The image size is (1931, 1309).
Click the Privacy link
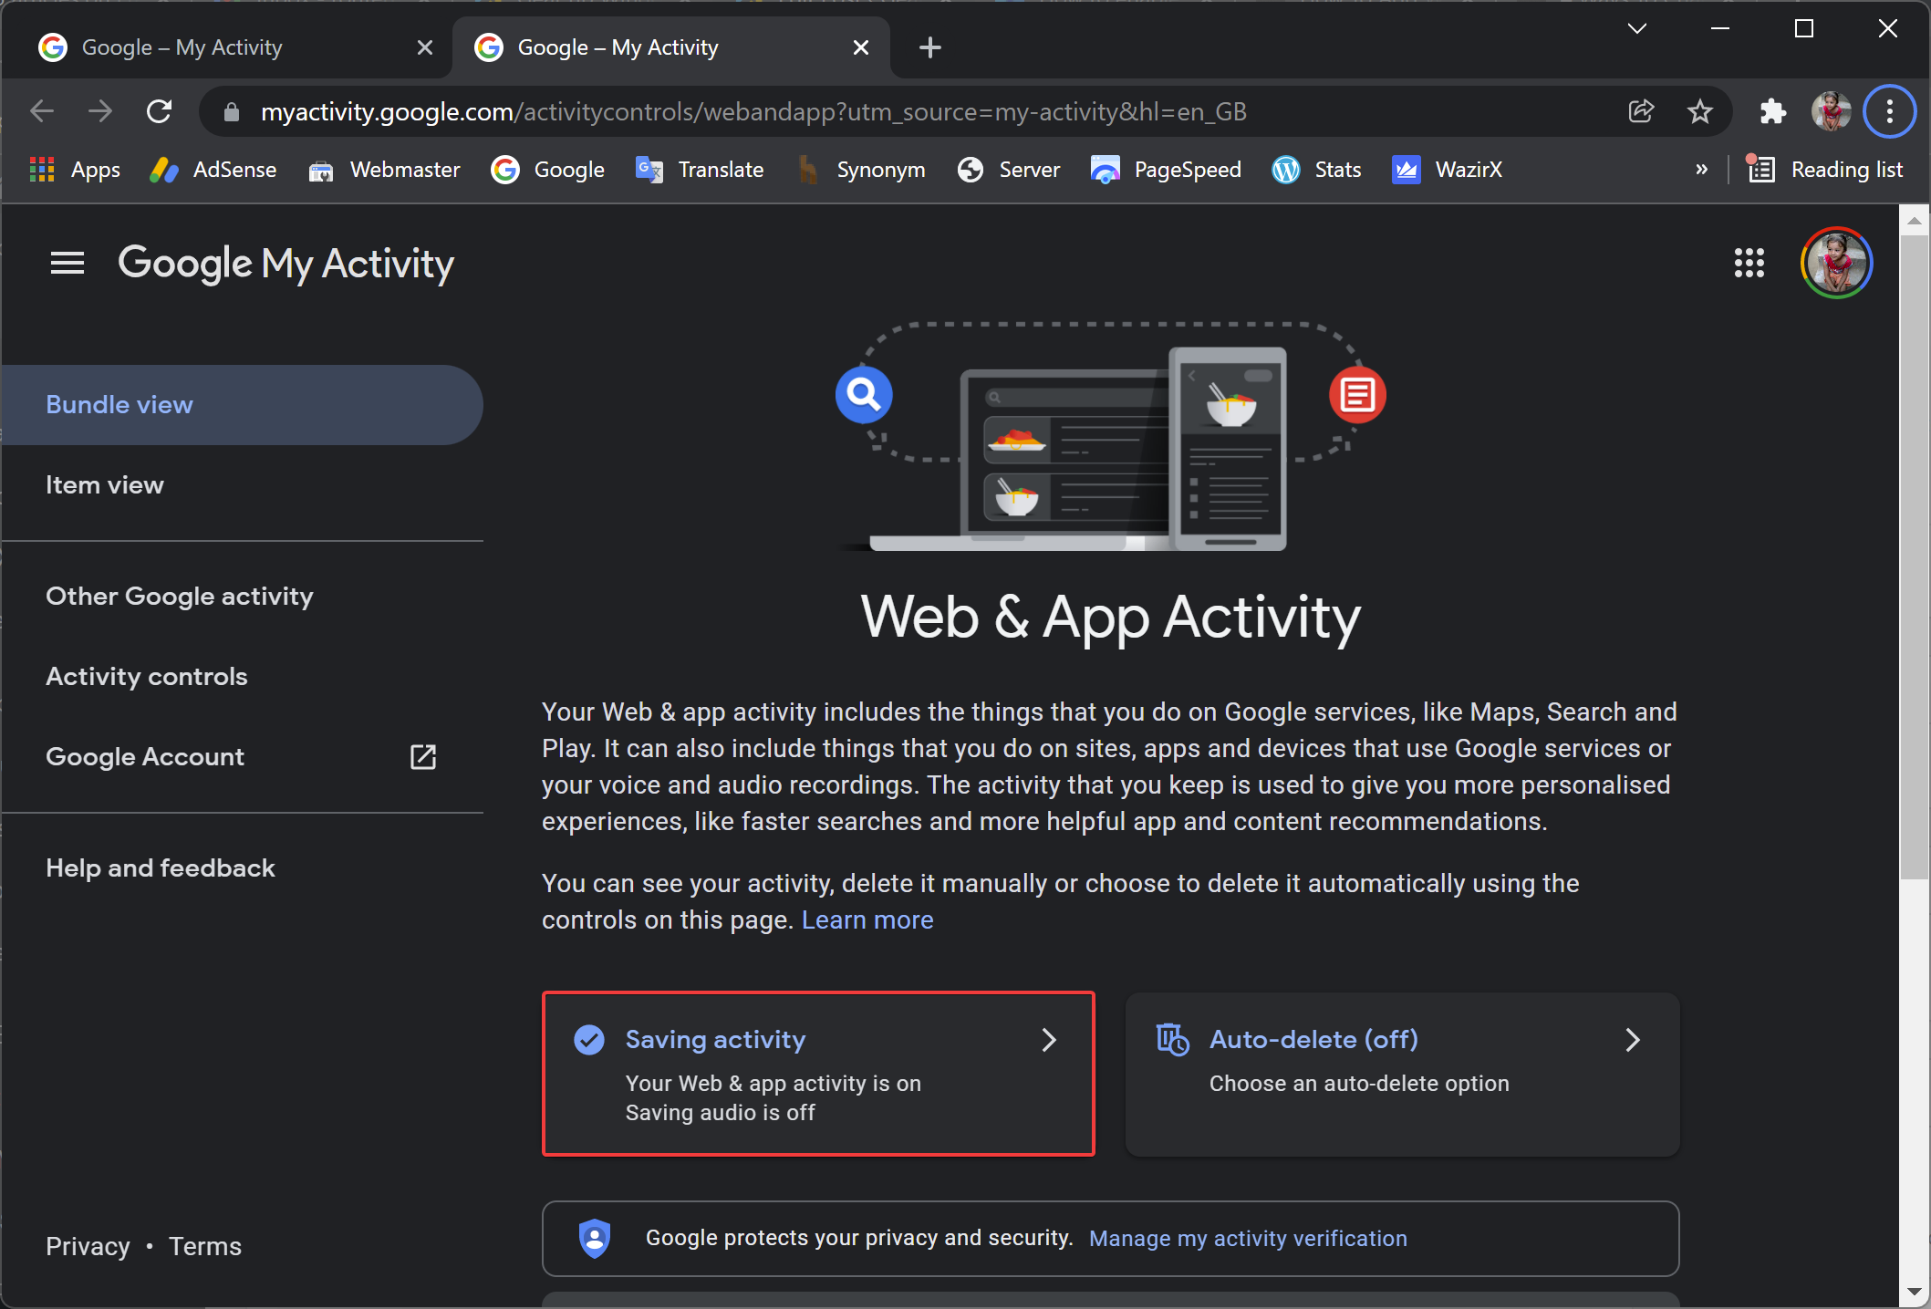[88, 1246]
